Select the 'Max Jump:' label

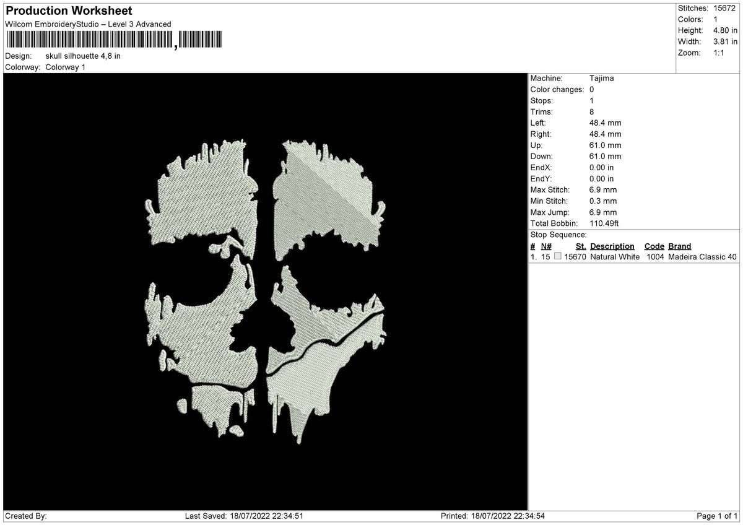[x=548, y=212]
